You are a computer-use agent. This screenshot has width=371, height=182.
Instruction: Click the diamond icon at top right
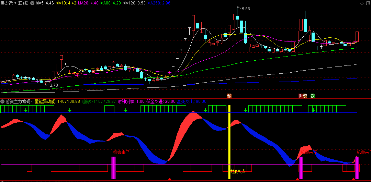pyautogui.click(x=361, y=3)
